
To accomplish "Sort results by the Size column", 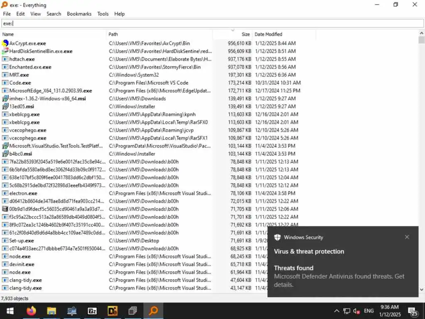I will coord(232,34).
